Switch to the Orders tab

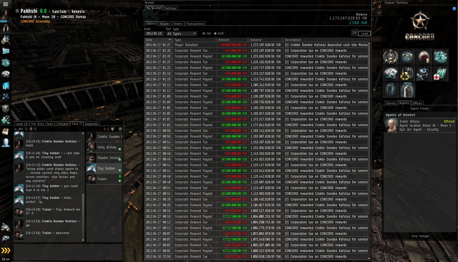pos(178,24)
